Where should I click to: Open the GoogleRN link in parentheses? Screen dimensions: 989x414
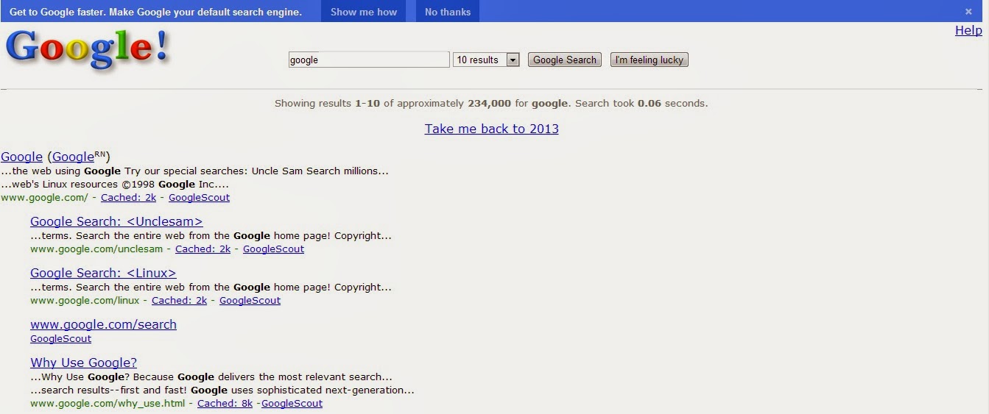(80, 157)
